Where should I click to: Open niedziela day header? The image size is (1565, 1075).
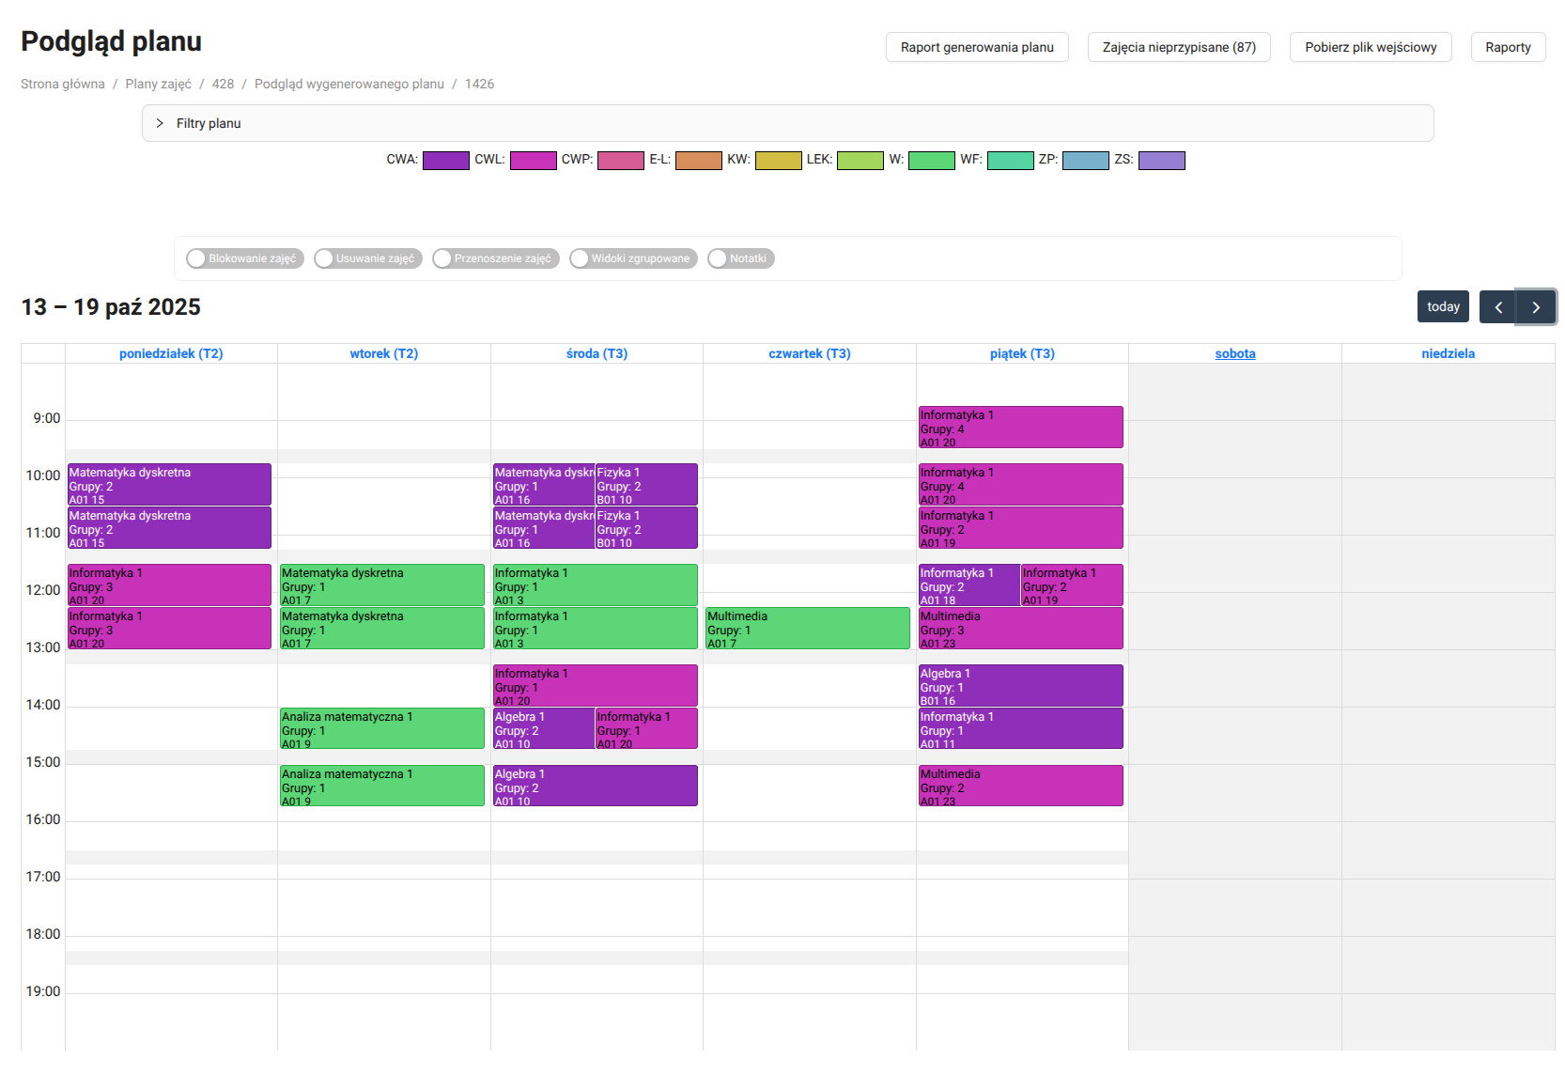[1449, 354]
